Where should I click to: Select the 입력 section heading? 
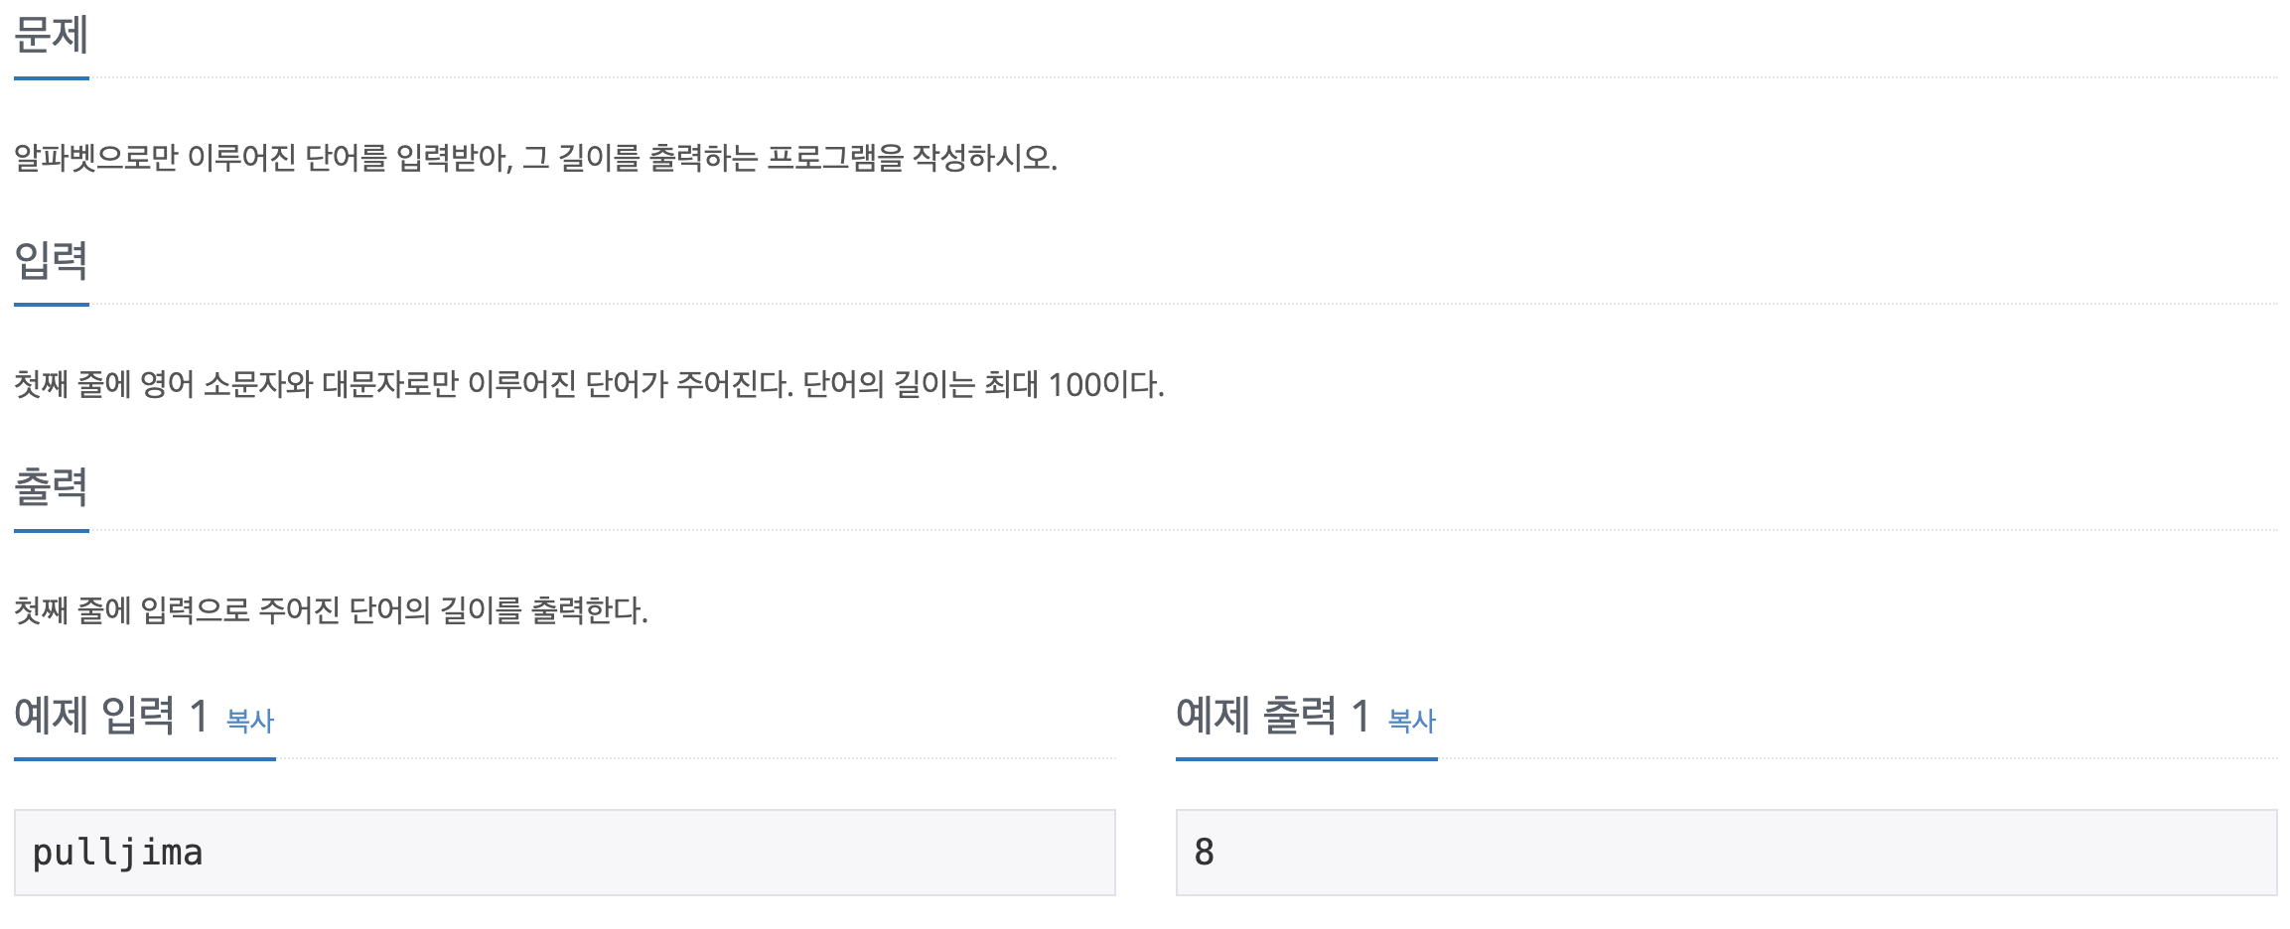coord(52,261)
